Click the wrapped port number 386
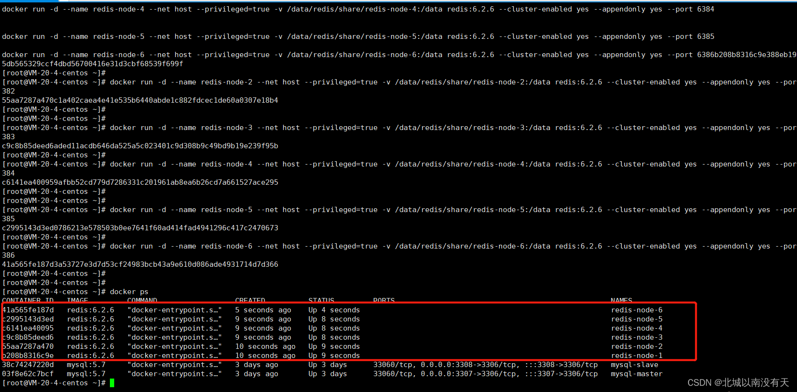This screenshot has height=392, width=797. pos(8,255)
